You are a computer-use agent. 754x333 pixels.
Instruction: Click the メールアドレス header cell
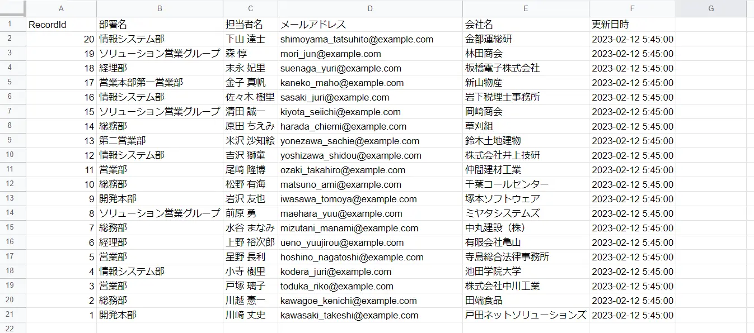click(x=370, y=25)
